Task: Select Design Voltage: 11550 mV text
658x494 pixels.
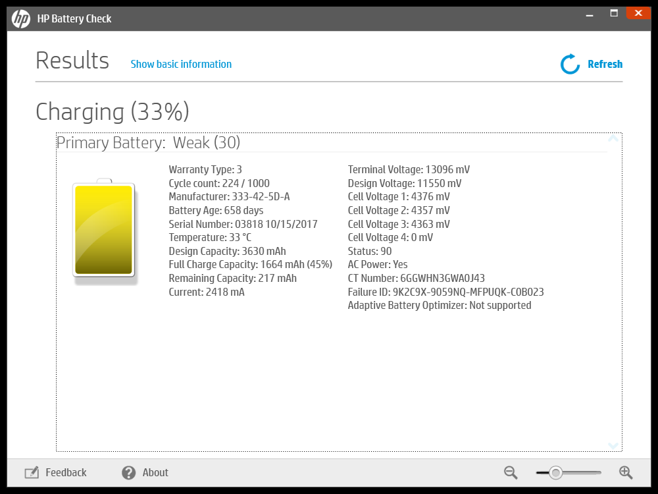Action: pos(405,184)
